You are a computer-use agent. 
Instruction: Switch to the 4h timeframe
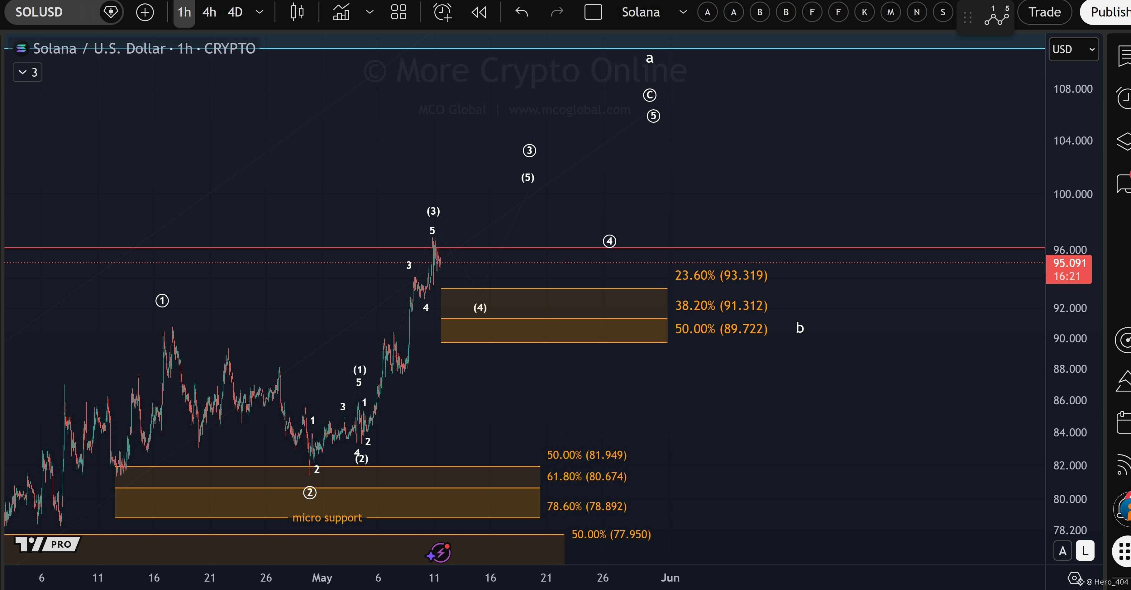click(209, 12)
